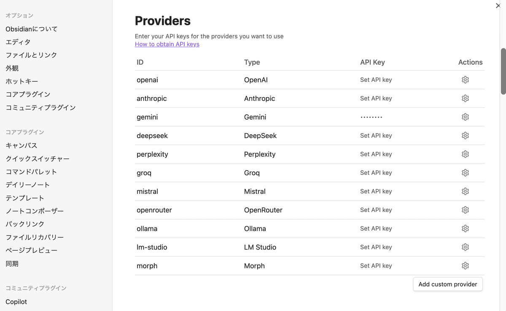Open the コミュニティプラグイン settings tab
Viewport: 506px width, 311px height.
coord(40,107)
